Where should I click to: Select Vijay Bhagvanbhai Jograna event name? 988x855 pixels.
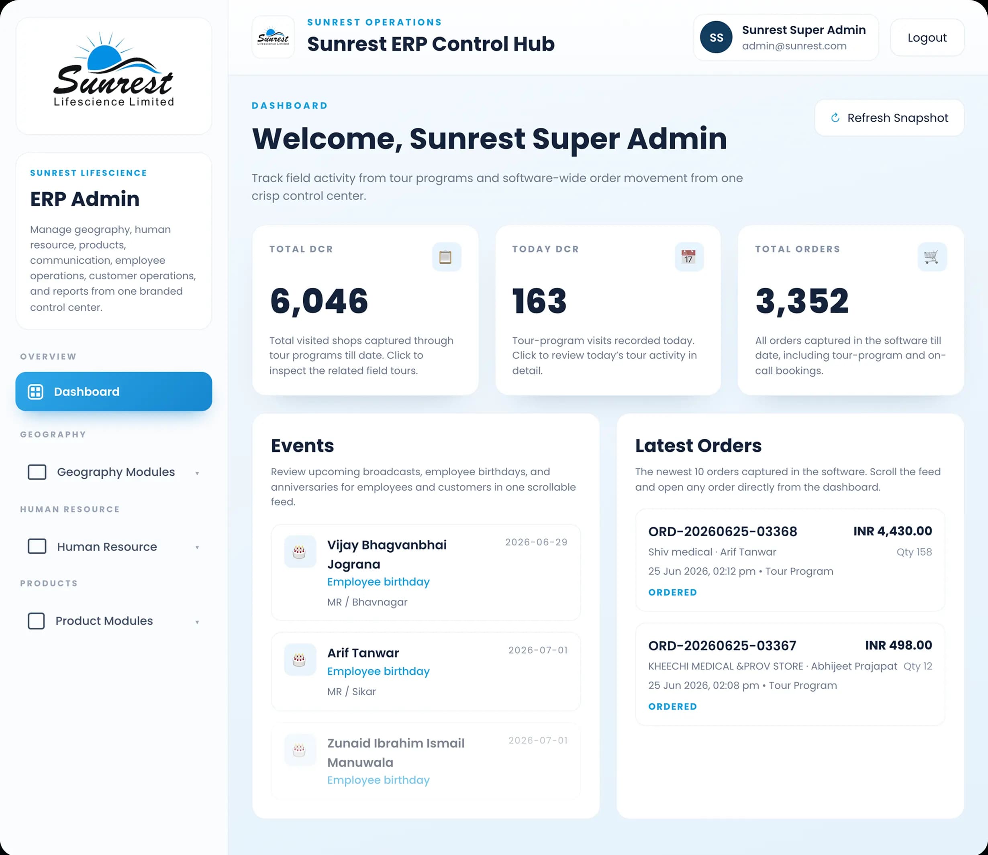pos(387,554)
